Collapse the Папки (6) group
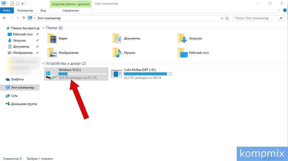 point(44,28)
